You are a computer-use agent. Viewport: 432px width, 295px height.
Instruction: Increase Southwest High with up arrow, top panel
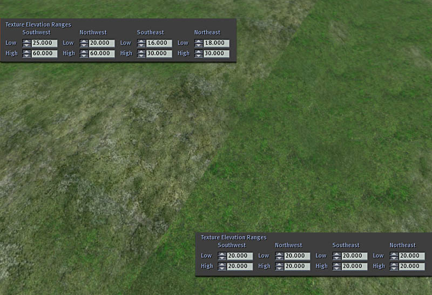tap(26, 52)
